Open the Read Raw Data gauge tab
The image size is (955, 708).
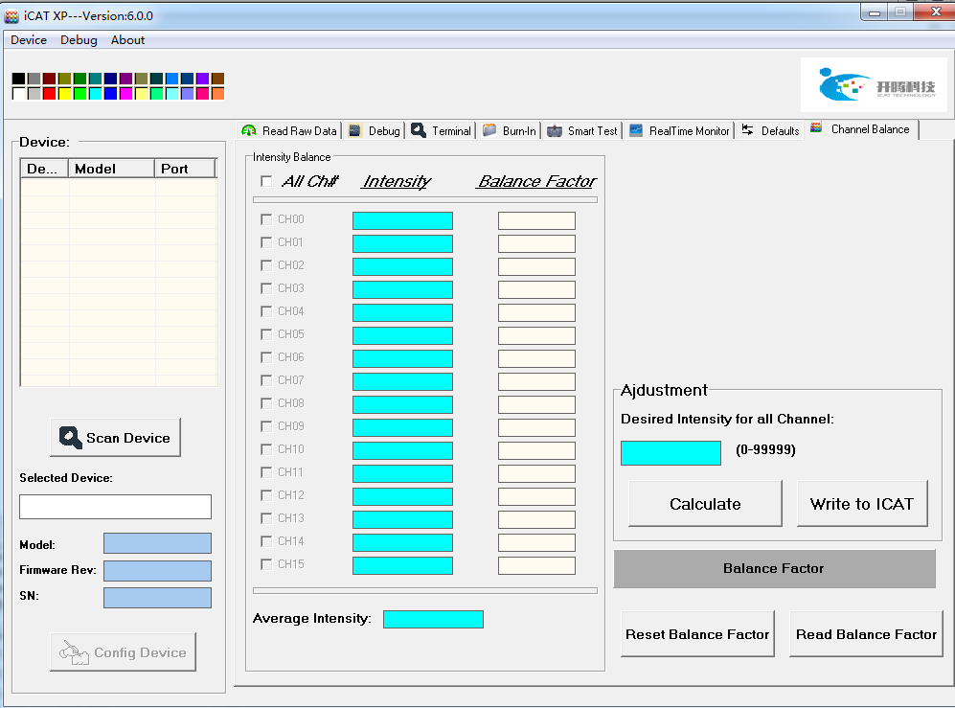click(289, 131)
